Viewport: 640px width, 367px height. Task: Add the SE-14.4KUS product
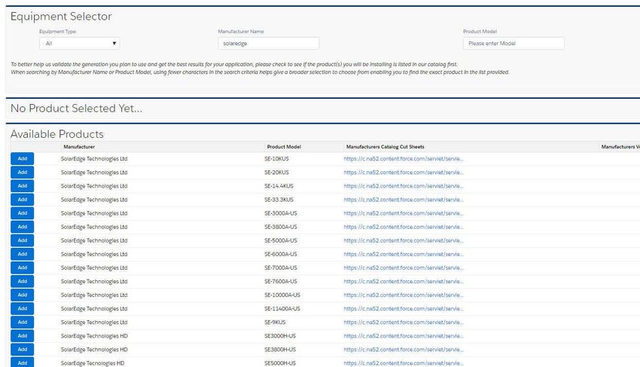click(23, 186)
